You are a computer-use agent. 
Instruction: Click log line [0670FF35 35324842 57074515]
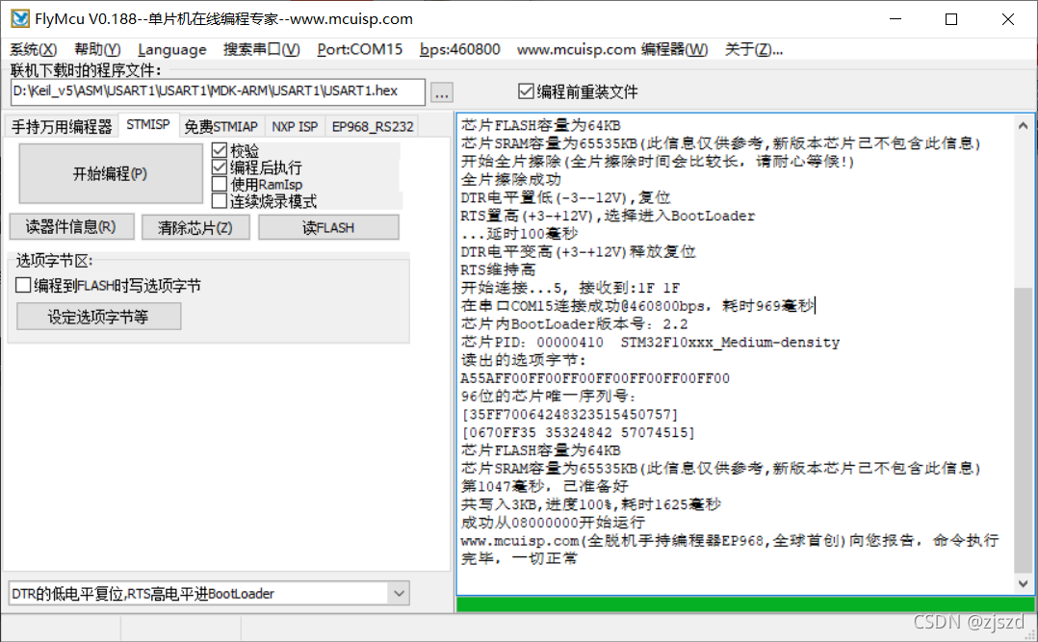tap(578, 433)
